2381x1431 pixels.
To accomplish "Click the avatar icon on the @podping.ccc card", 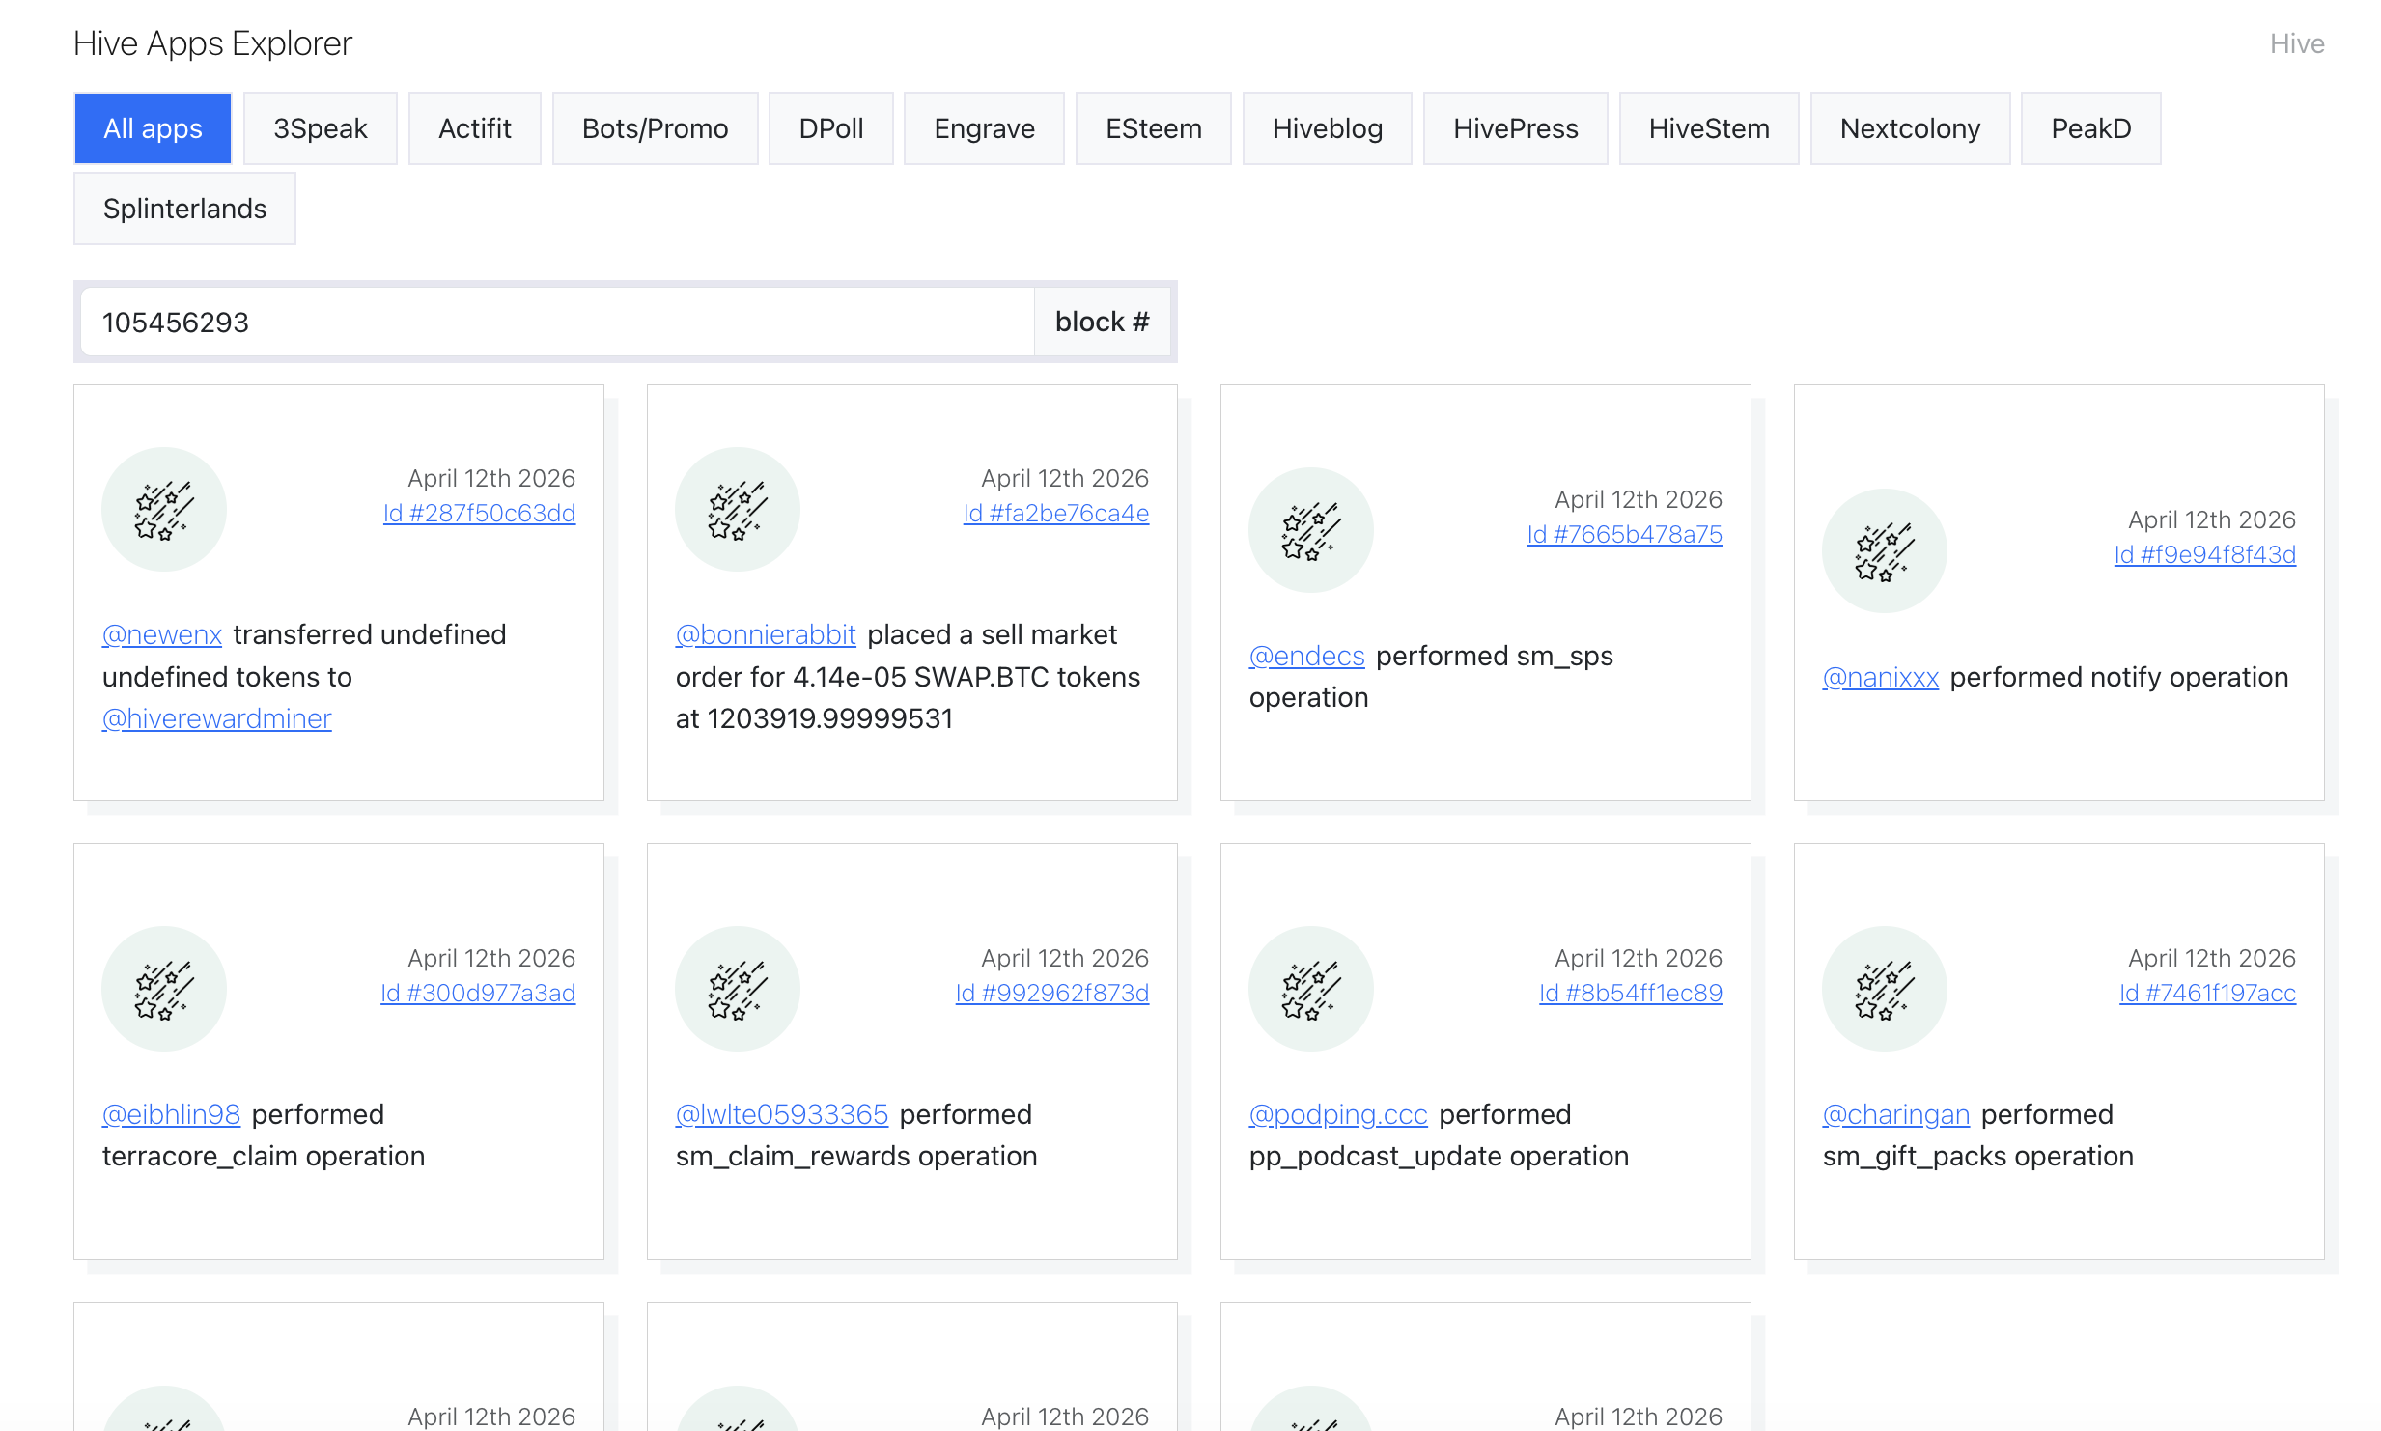I will [x=1311, y=989].
